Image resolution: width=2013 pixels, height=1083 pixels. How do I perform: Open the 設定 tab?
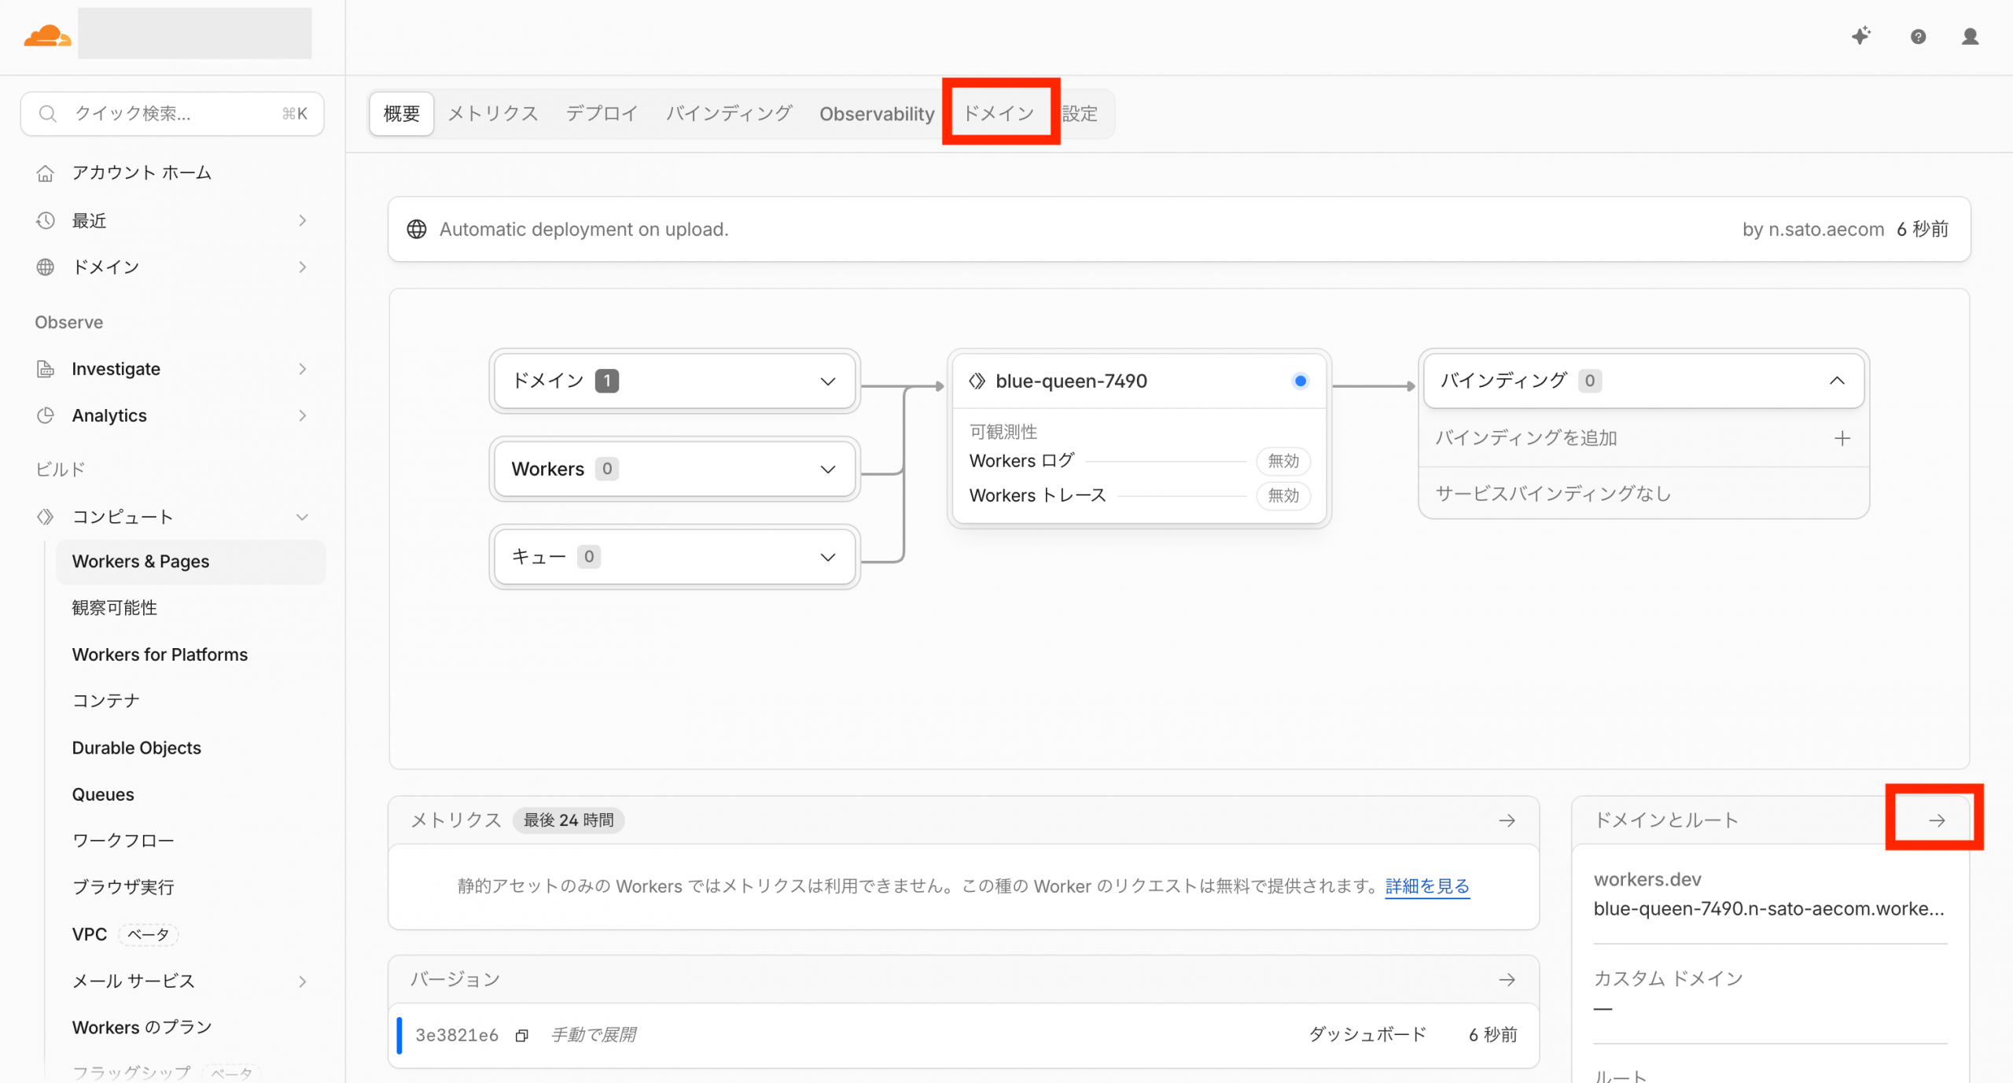tap(1080, 114)
